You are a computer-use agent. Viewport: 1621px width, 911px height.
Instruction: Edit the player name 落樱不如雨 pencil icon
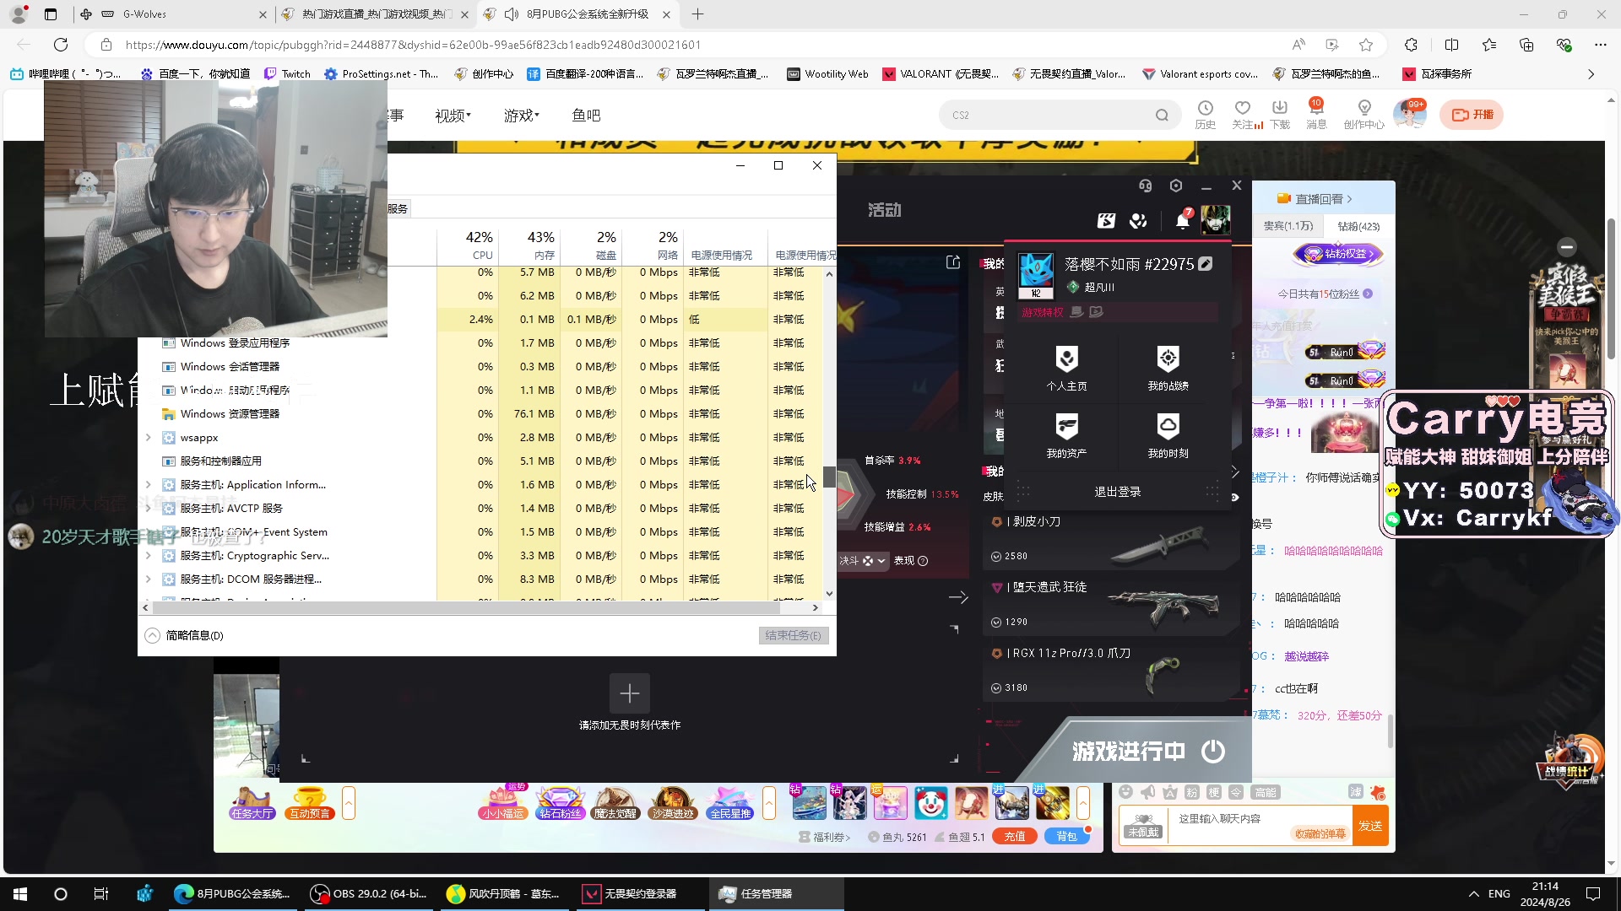click(x=1206, y=264)
